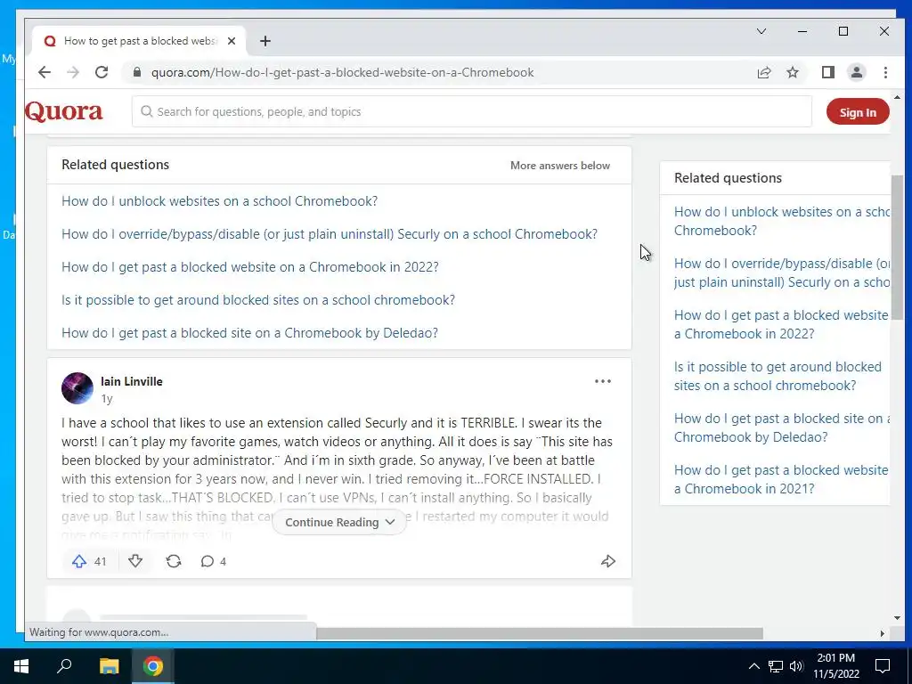This screenshot has height=684, width=912.
Task: Open the Chrome side panel
Action: [827, 72]
